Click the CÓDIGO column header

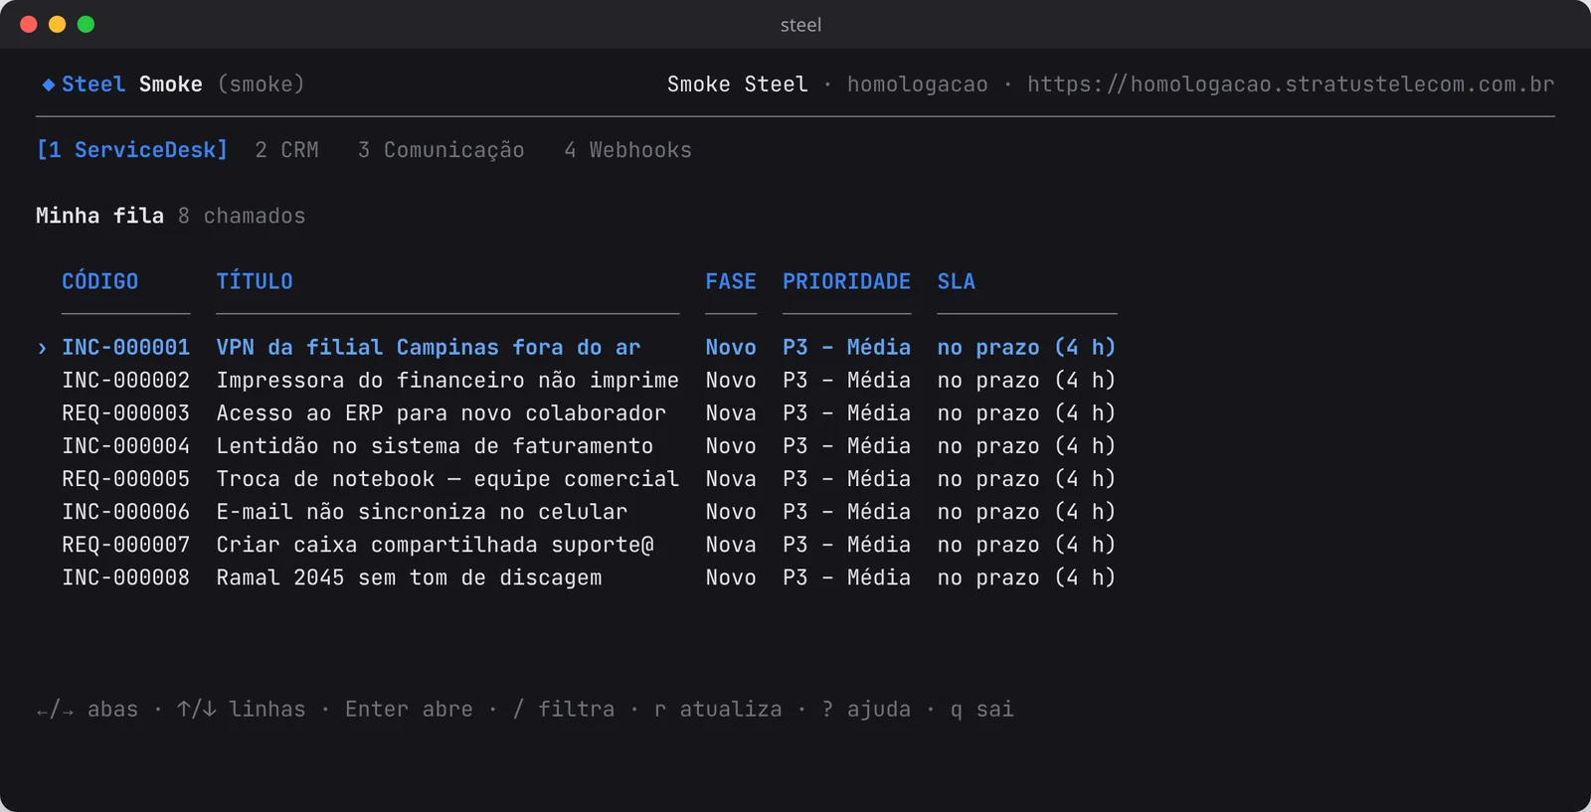point(100,281)
